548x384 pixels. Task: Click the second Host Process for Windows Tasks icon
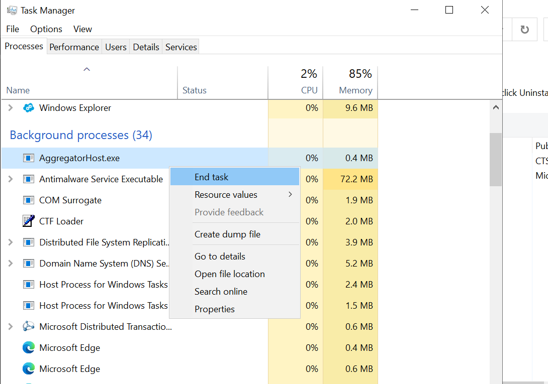(29, 306)
